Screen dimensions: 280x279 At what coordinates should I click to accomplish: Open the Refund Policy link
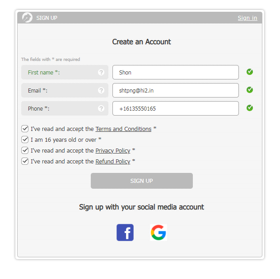pos(112,162)
